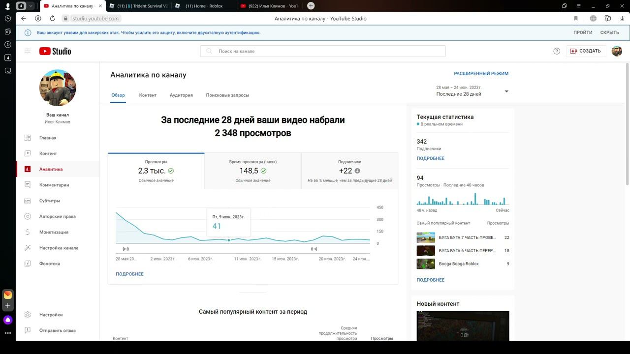The image size is (630, 354).
Task: Switch to the Контент analytics tab
Action: coord(148,95)
